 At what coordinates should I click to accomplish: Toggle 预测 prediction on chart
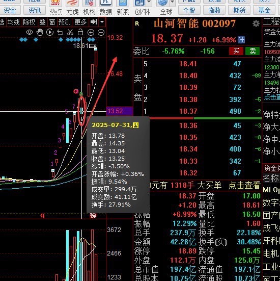pyautogui.click(x=65, y=22)
